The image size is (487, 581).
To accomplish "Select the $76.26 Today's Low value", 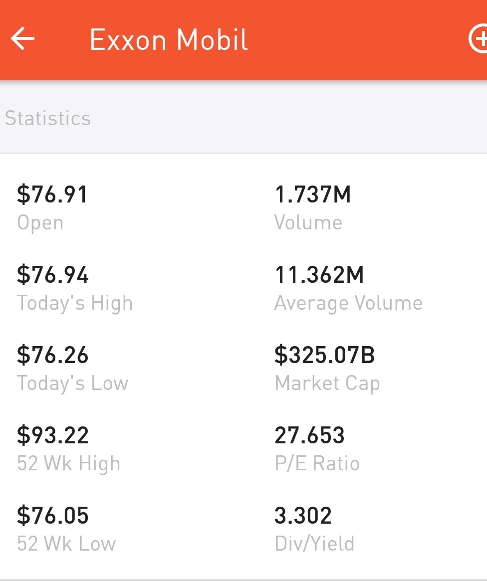I will (x=52, y=355).
